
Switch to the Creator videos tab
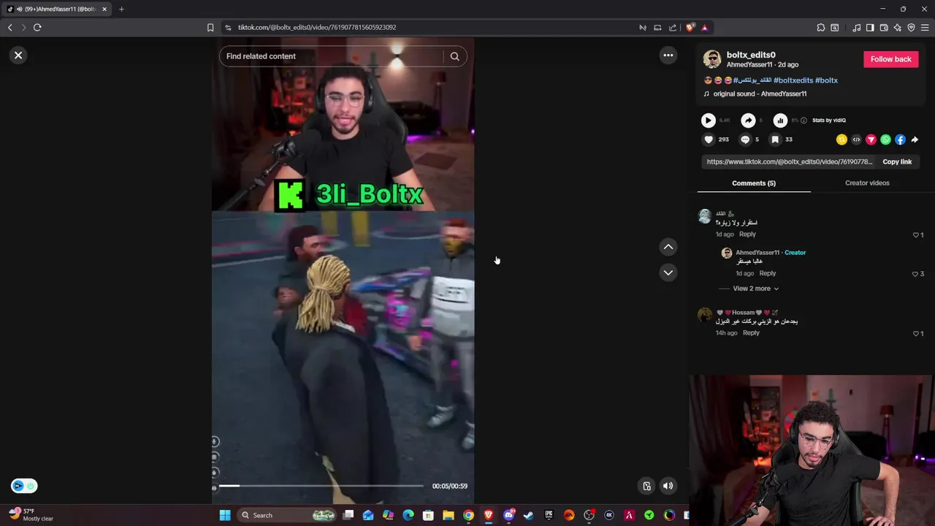867,183
